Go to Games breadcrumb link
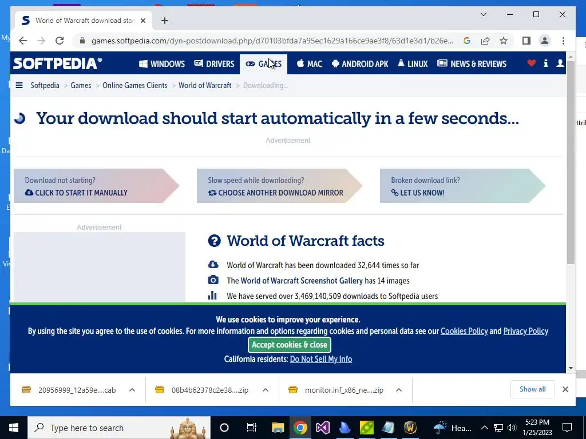 [x=81, y=86]
